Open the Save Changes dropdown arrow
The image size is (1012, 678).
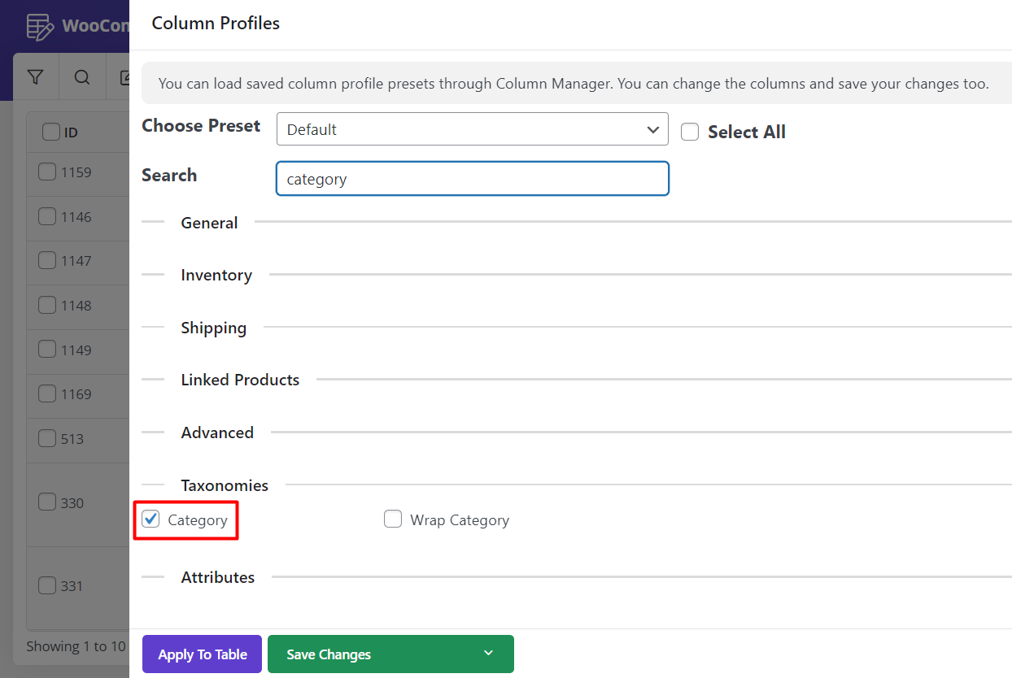[x=488, y=654]
